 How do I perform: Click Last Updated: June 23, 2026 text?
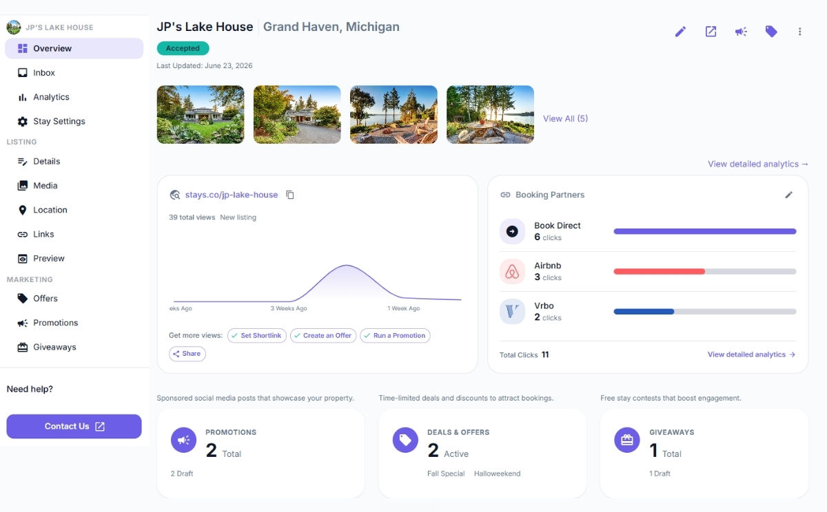(x=205, y=66)
